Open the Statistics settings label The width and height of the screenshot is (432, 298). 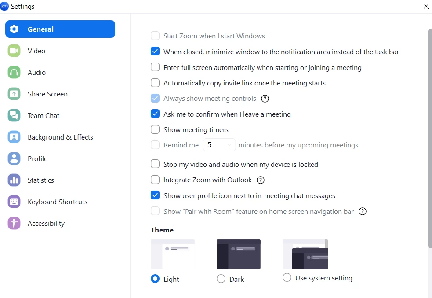point(41,180)
